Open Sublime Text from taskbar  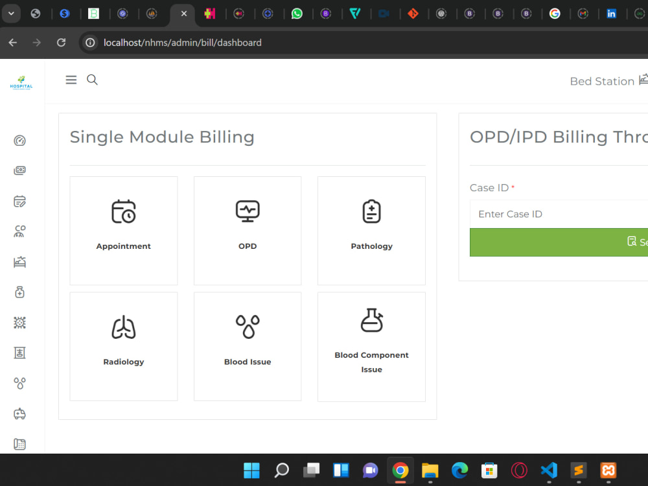[579, 470]
